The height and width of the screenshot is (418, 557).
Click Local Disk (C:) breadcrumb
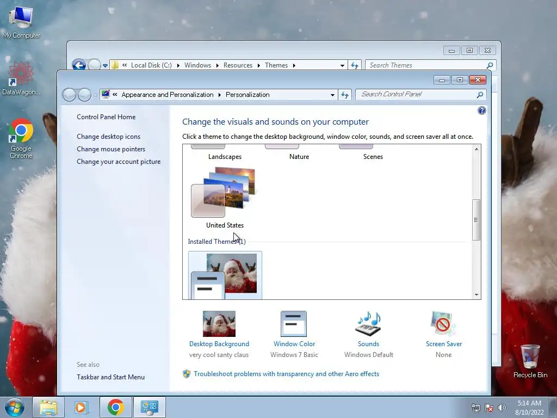coord(151,65)
